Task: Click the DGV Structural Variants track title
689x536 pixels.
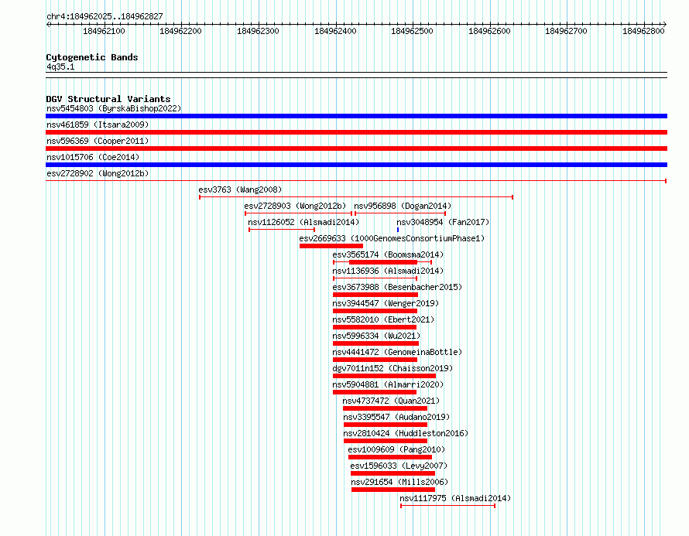Action: [108, 99]
